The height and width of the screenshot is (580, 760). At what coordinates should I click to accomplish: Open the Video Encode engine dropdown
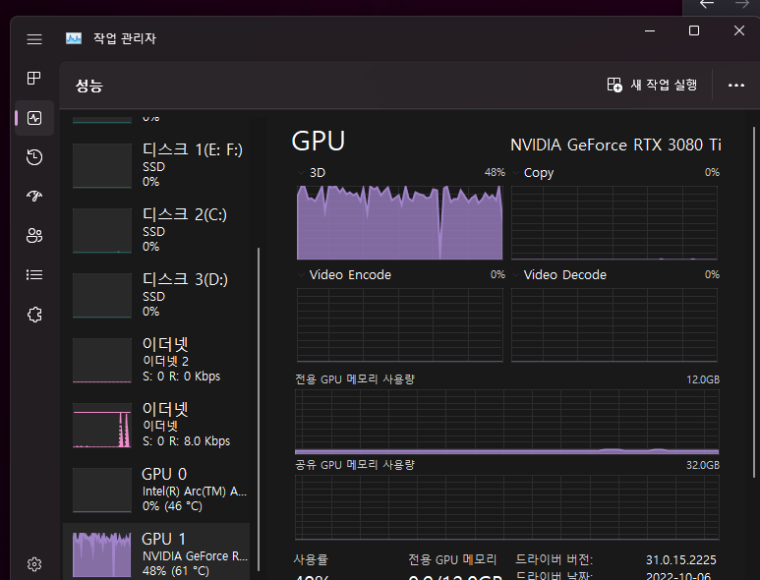(302, 275)
